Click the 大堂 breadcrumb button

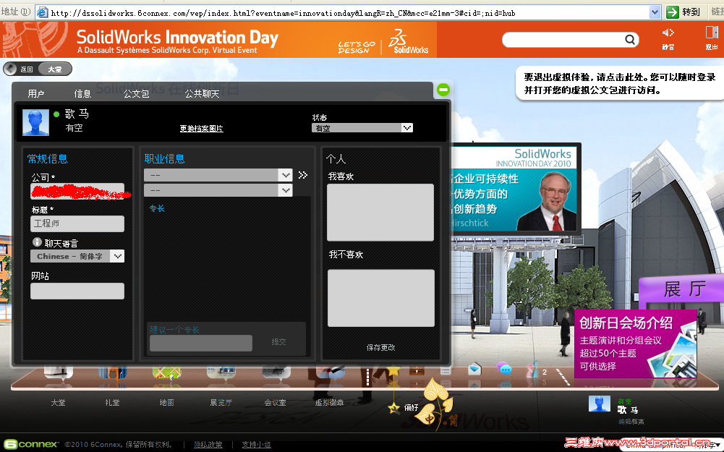point(55,69)
